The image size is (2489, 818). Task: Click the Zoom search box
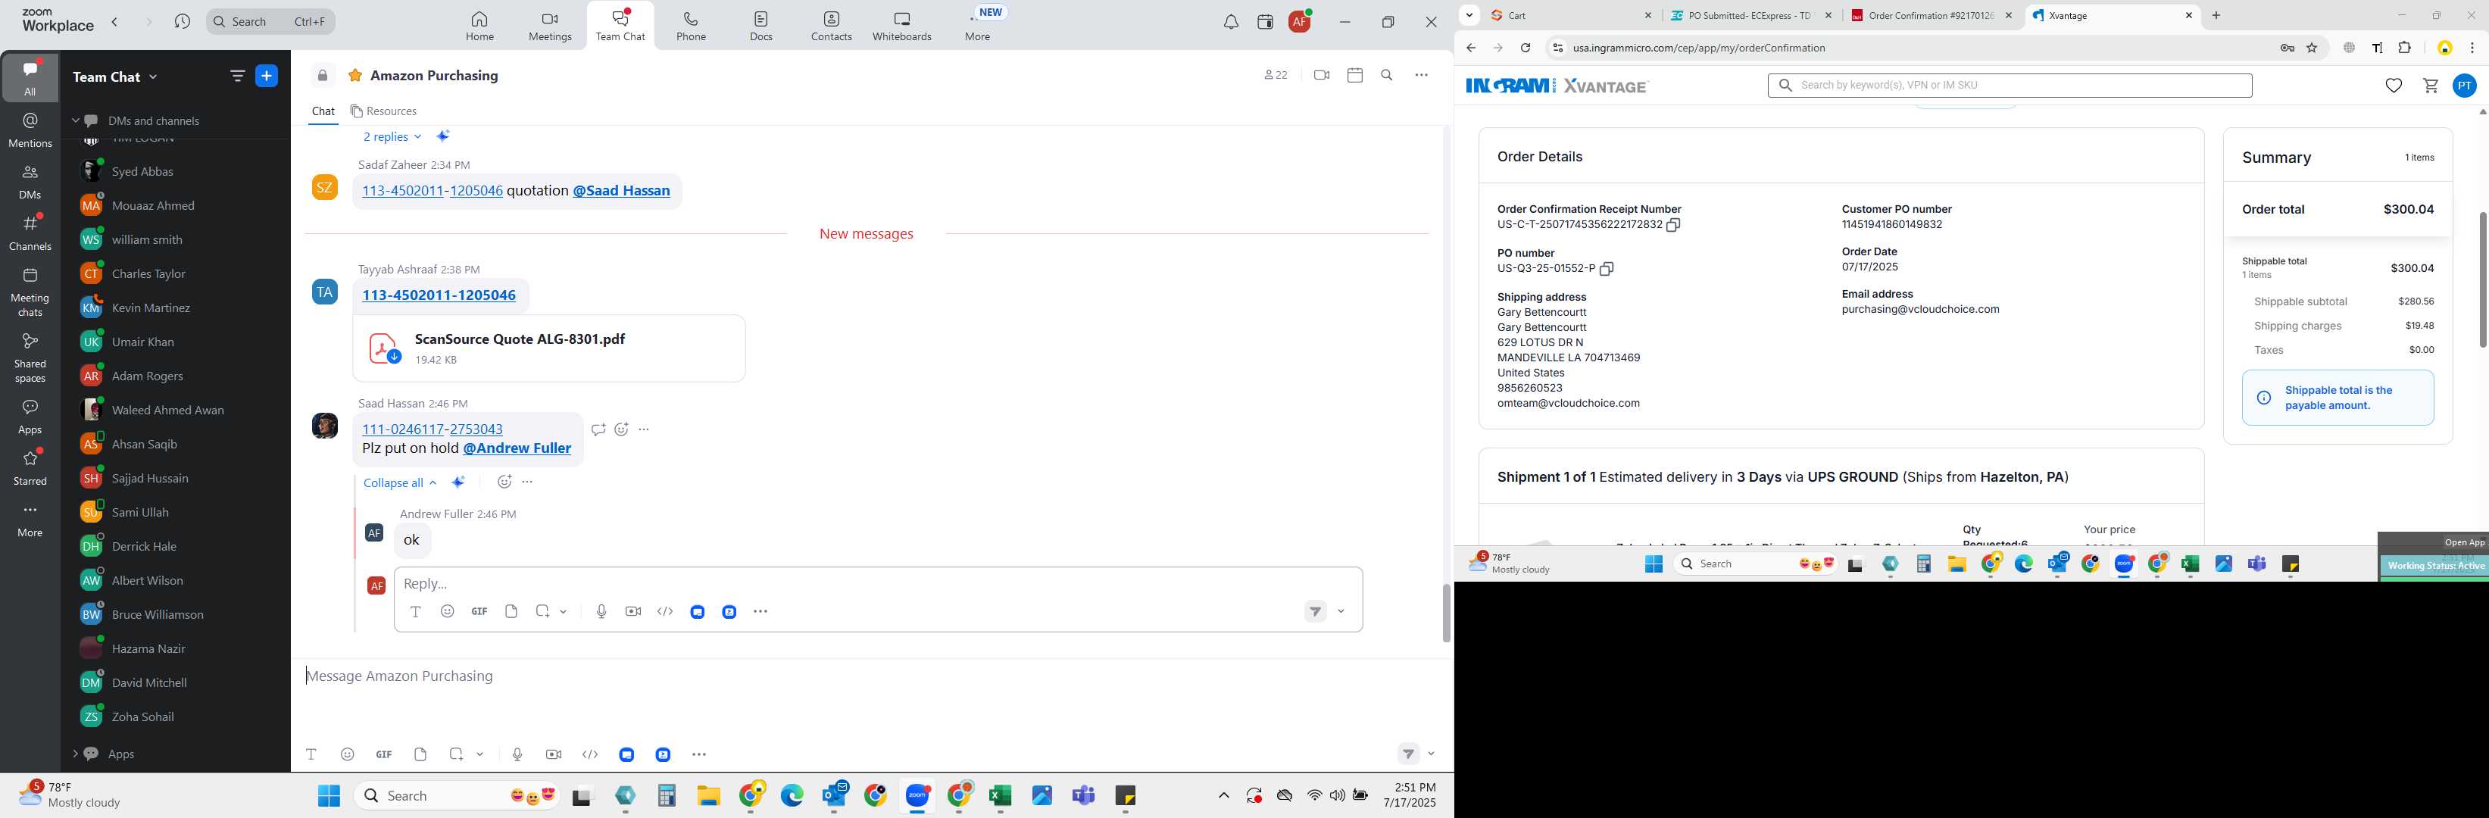[x=270, y=21]
